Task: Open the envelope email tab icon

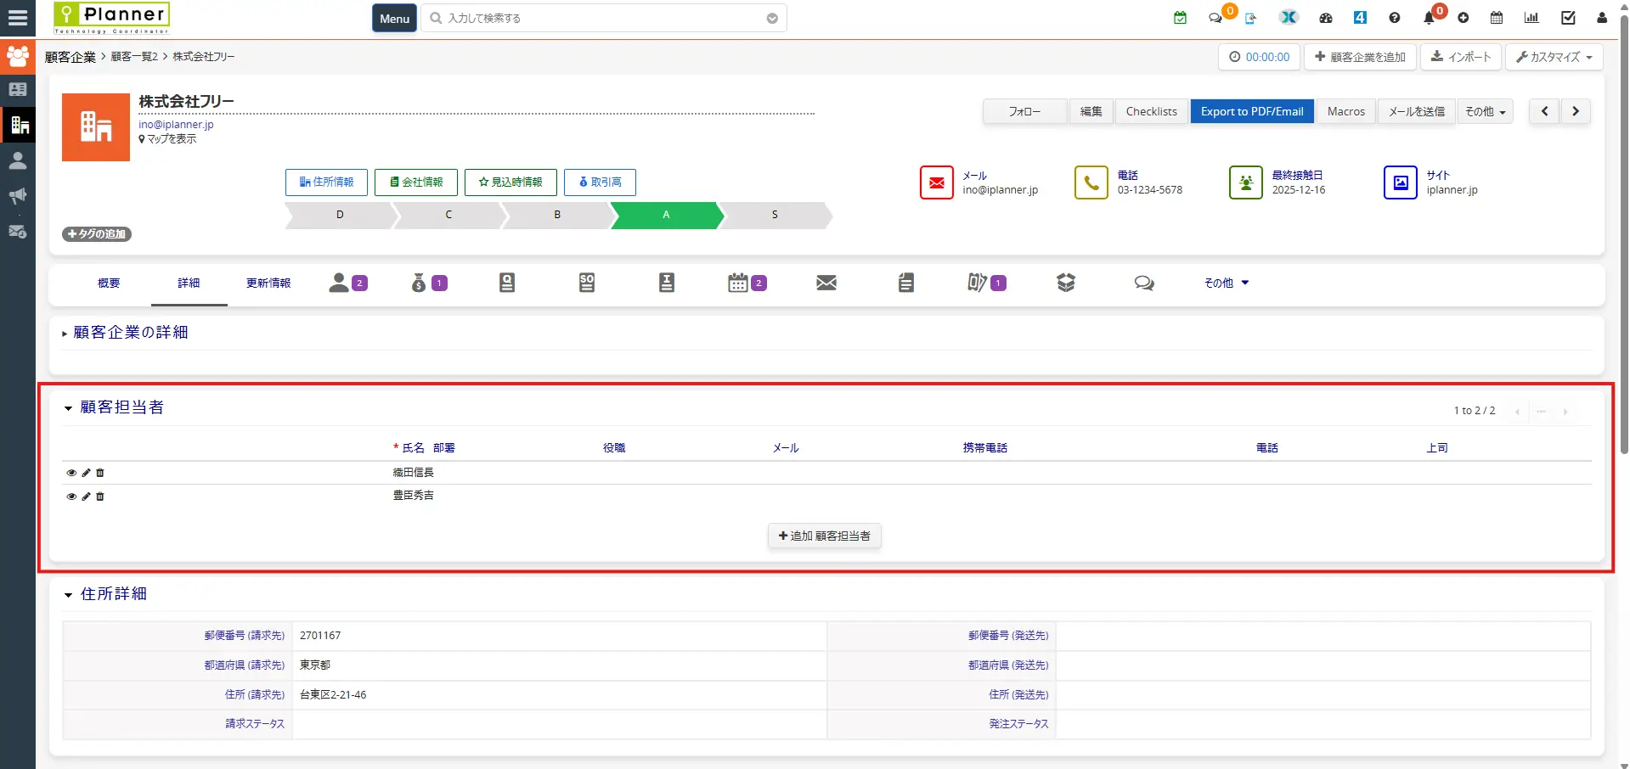Action: [x=826, y=283]
